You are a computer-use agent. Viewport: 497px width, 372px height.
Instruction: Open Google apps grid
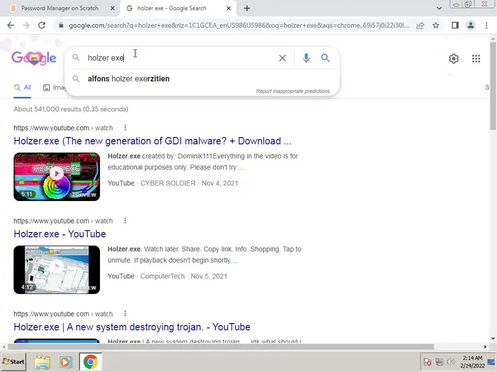(476, 59)
